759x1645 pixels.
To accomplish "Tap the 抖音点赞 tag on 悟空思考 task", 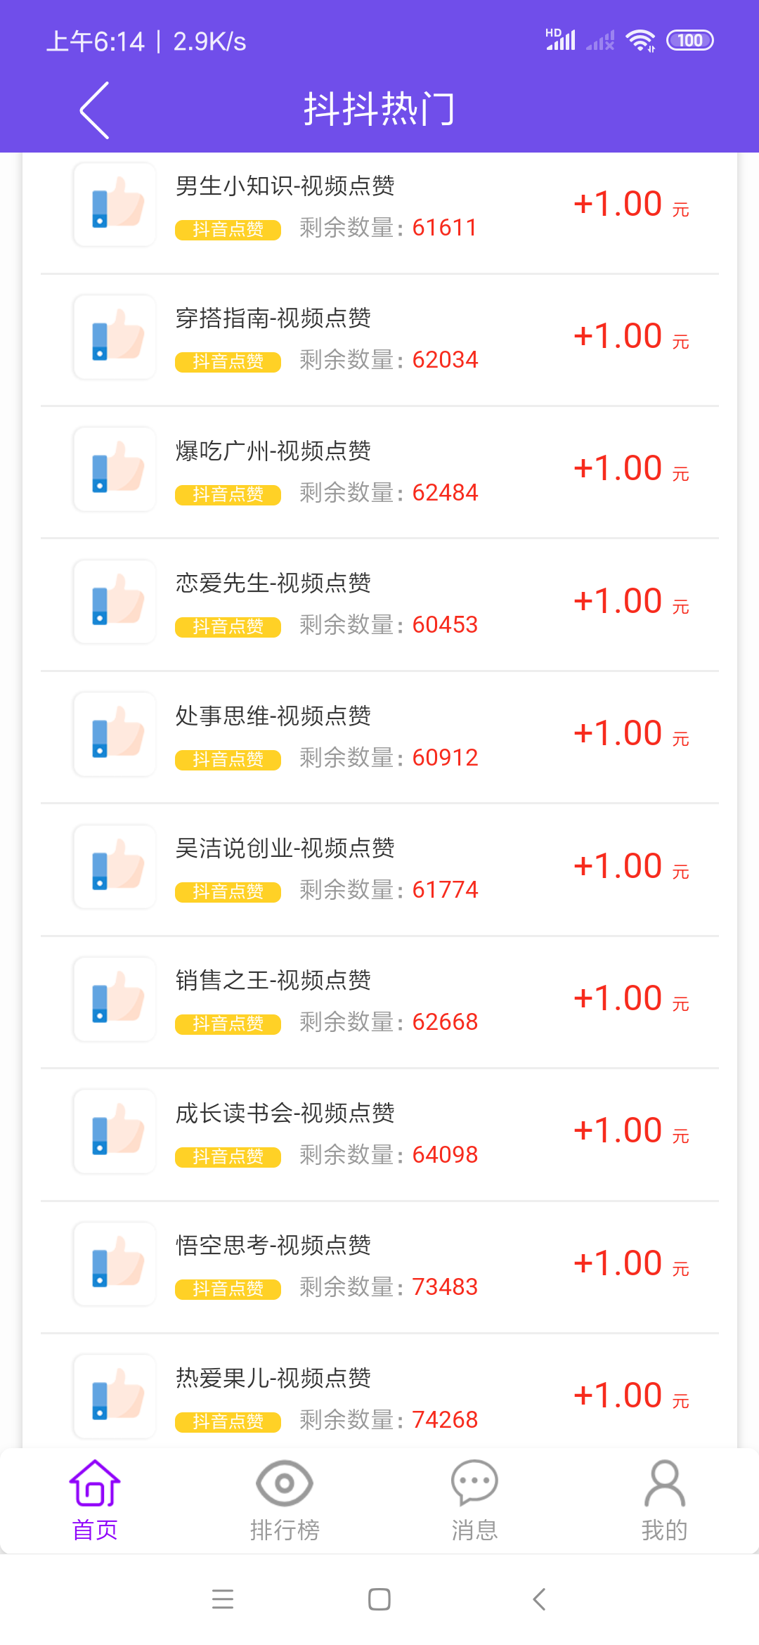I will [x=228, y=1289].
